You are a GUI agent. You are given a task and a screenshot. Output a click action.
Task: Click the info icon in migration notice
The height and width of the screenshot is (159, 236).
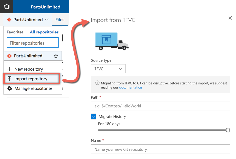[x=97, y=83]
